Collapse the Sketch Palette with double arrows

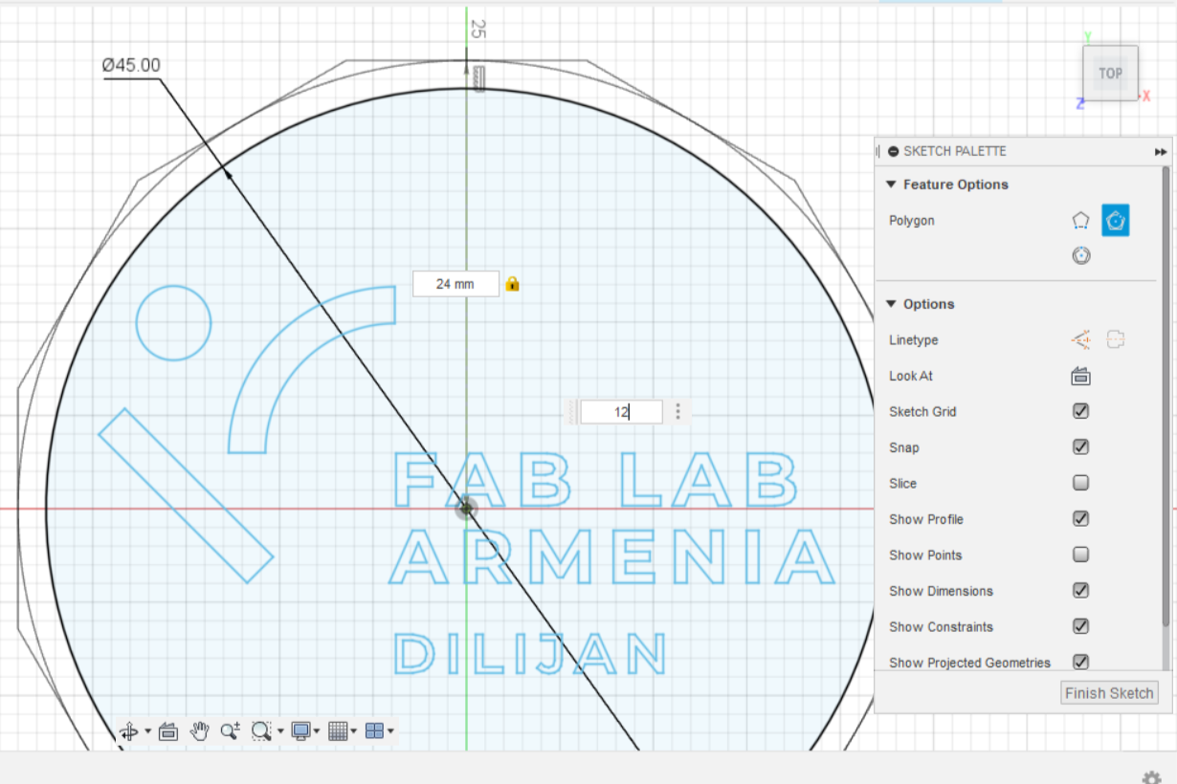1161,151
